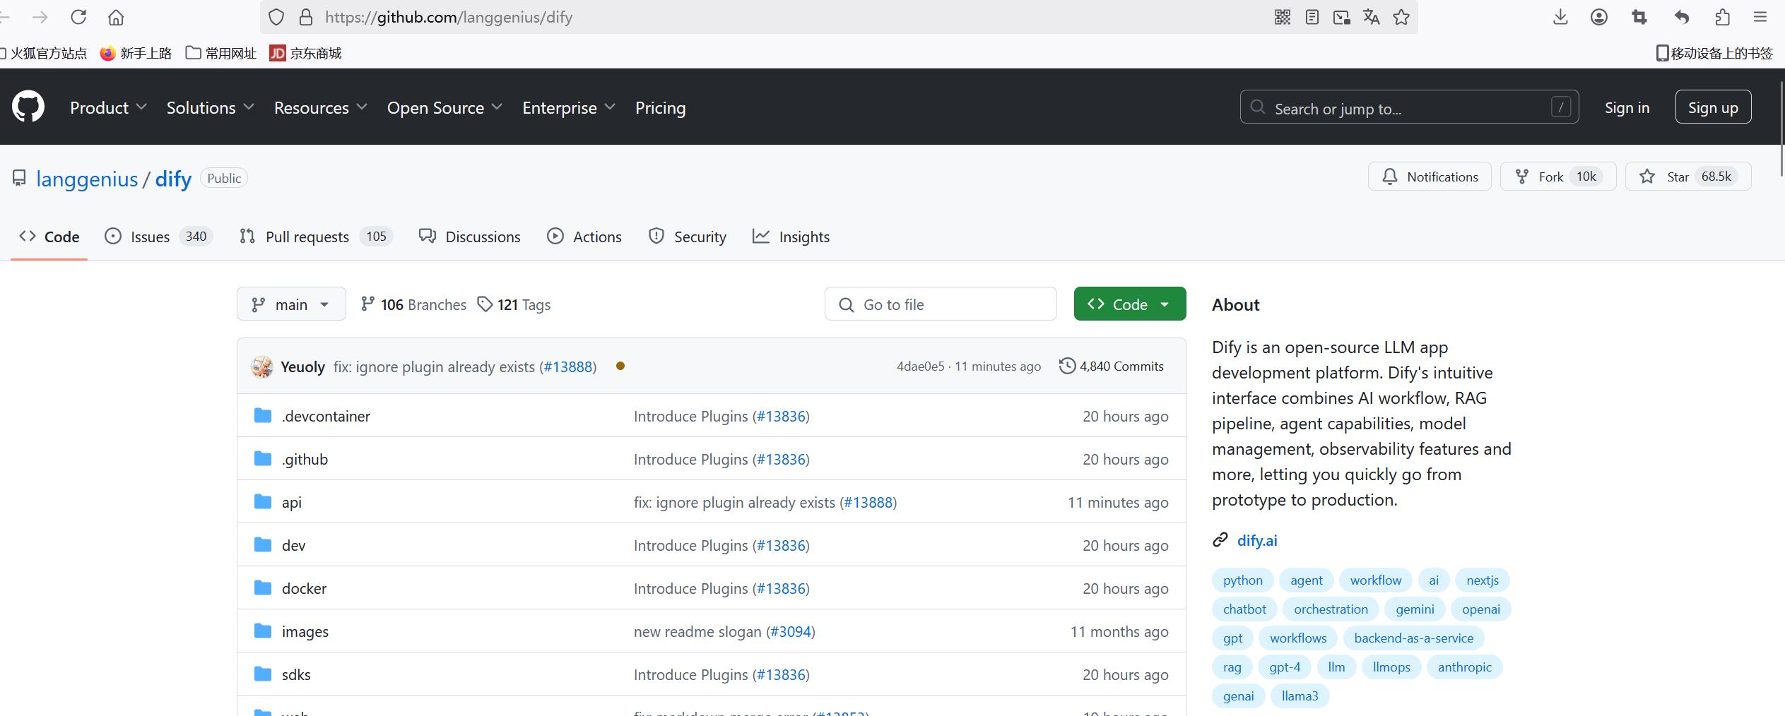Click the anthropic topic tag
This screenshot has width=1785, height=716.
pos(1464,667)
